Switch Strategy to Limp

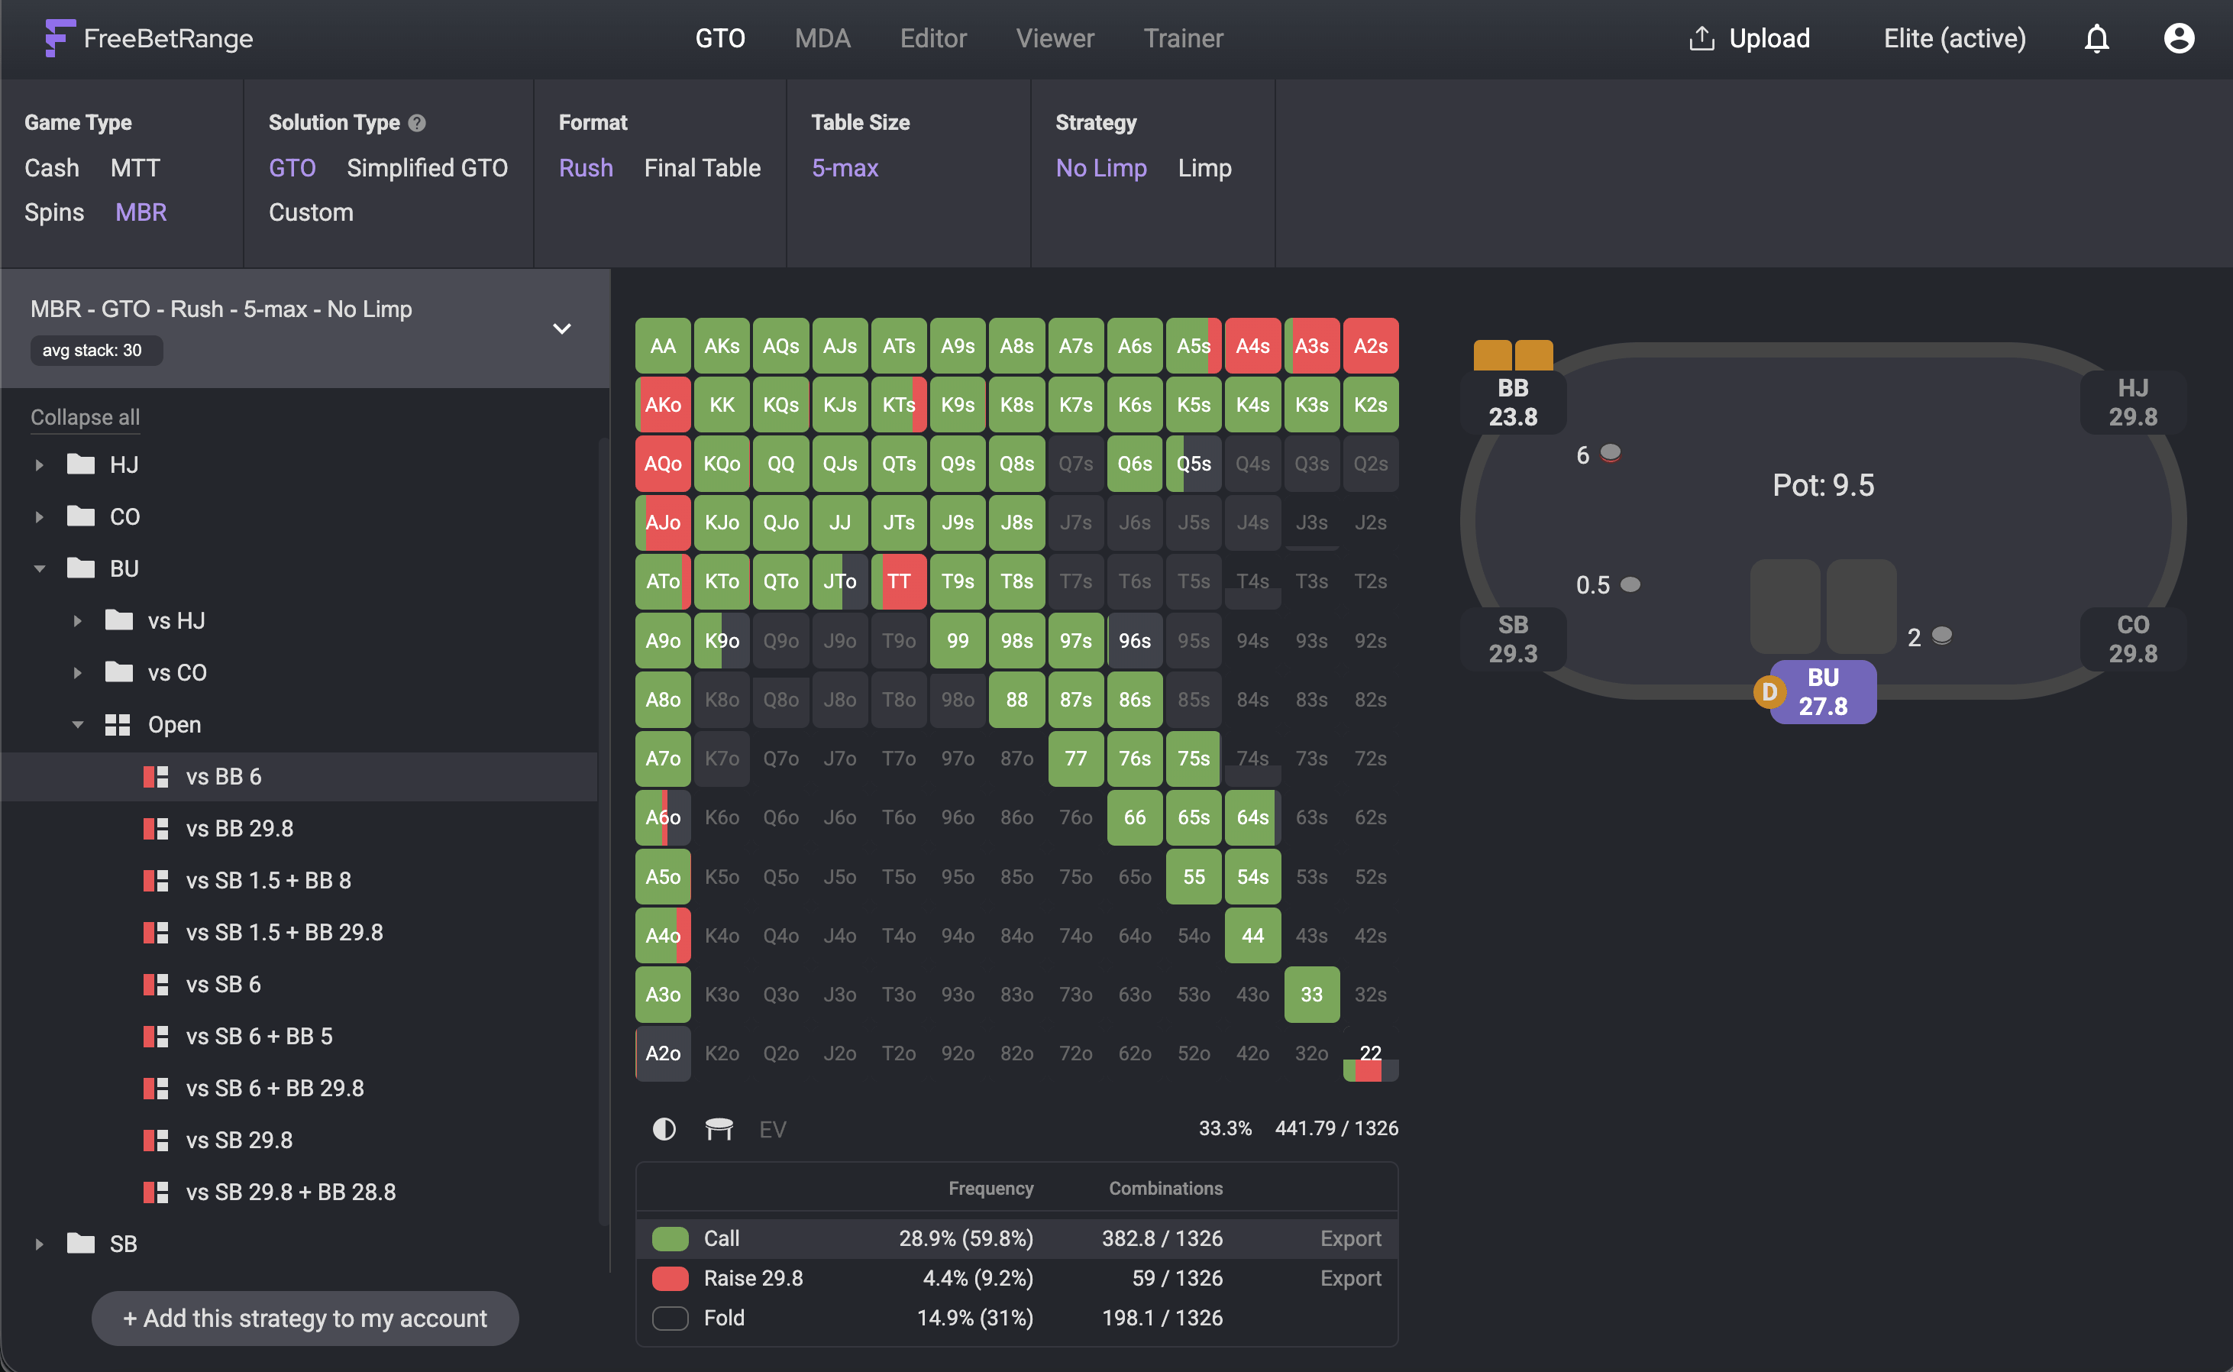pos(1204,168)
